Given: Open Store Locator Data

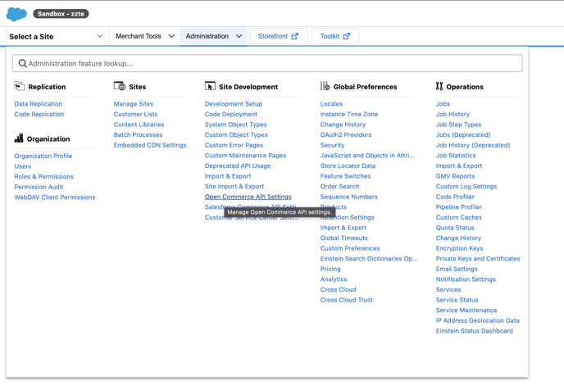Looking at the screenshot, I should tap(348, 166).
